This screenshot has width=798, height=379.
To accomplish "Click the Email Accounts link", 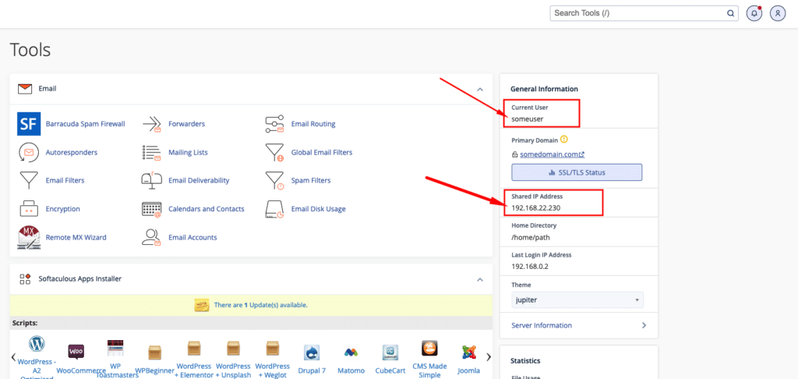I will click(192, 237).
